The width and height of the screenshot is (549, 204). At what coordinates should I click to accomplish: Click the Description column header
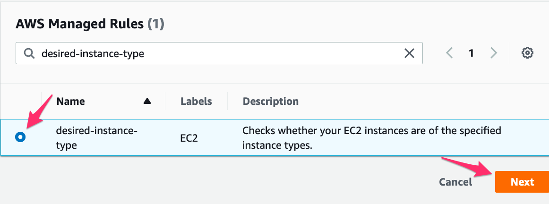click(x=270, y=101)
